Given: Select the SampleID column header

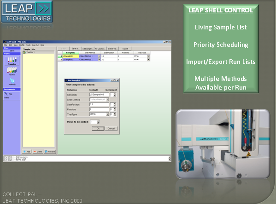Looking at the screenshot, I should tap(70, 53).
